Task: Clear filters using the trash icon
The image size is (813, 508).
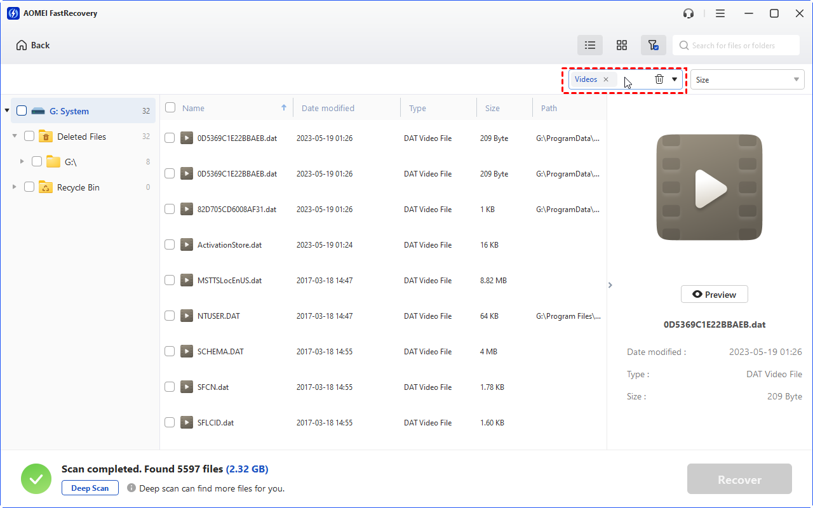Action: pos(659,79)
